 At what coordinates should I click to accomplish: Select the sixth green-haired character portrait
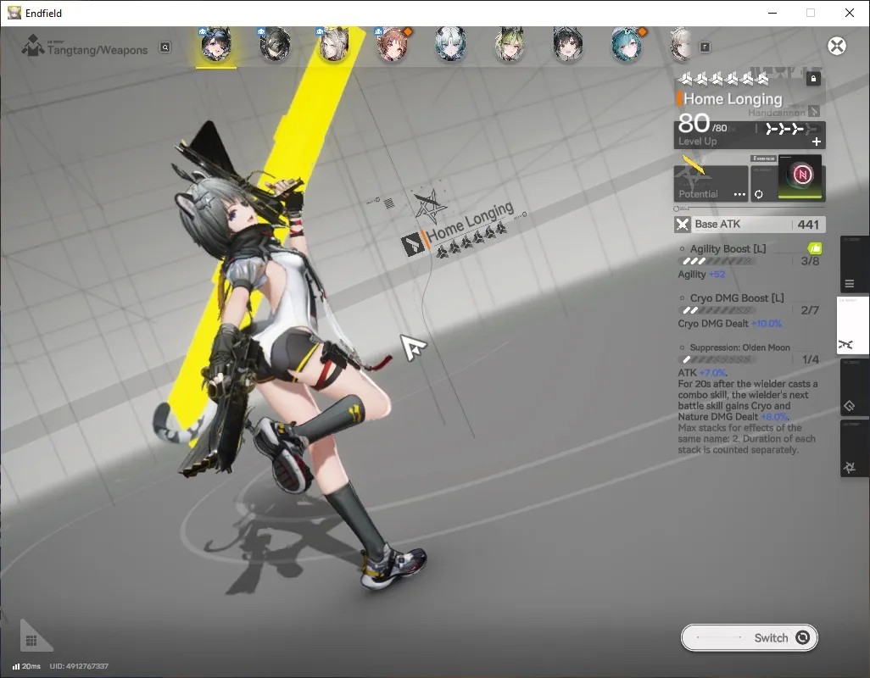pos(510,44)
